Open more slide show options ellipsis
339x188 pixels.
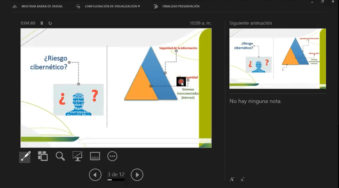pyautogui.click(x=112, y=156)
